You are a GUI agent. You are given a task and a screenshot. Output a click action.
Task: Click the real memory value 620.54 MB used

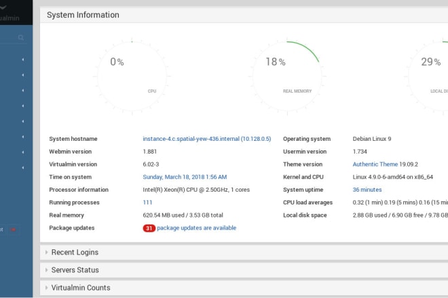pyautogui.click(x=164, y=215)
